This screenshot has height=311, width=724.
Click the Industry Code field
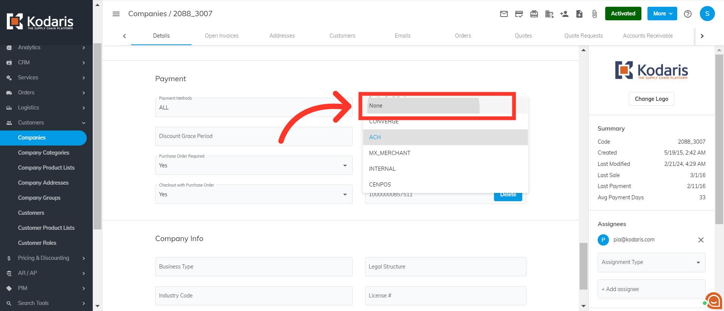point(254,296)
